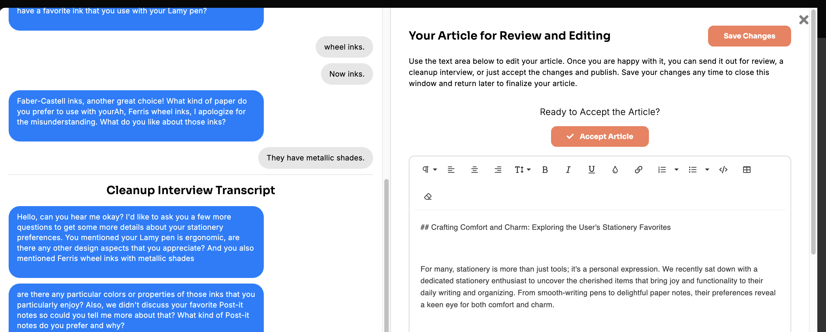
Task: Insert a table
Action: [747, 170]
